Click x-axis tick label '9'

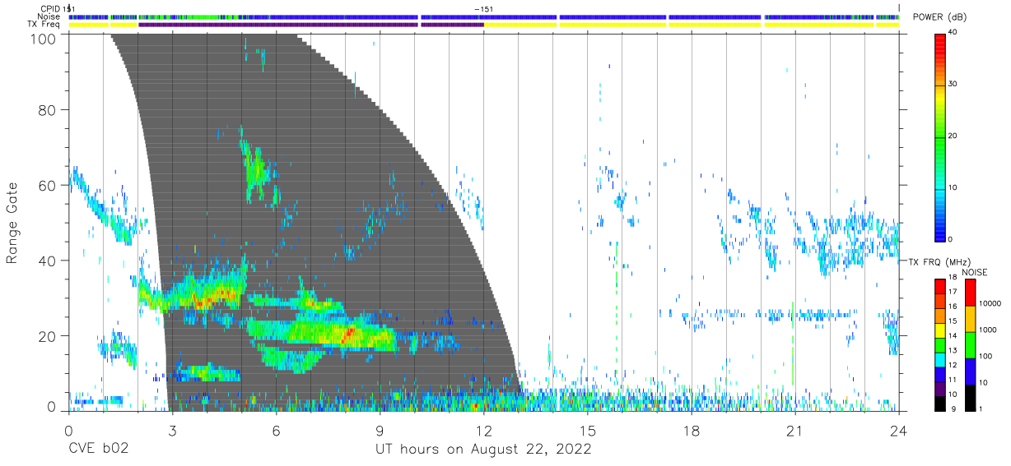(x=380, y=431)
